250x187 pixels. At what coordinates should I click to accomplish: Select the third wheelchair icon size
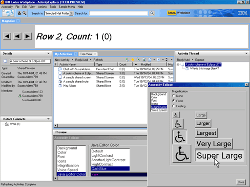180,137
